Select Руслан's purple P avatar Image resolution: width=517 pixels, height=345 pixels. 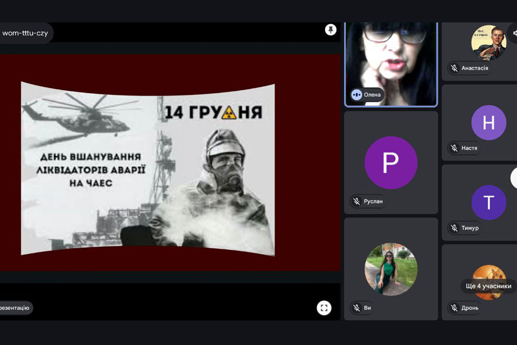pyautogui.click(x=391, y=162)
